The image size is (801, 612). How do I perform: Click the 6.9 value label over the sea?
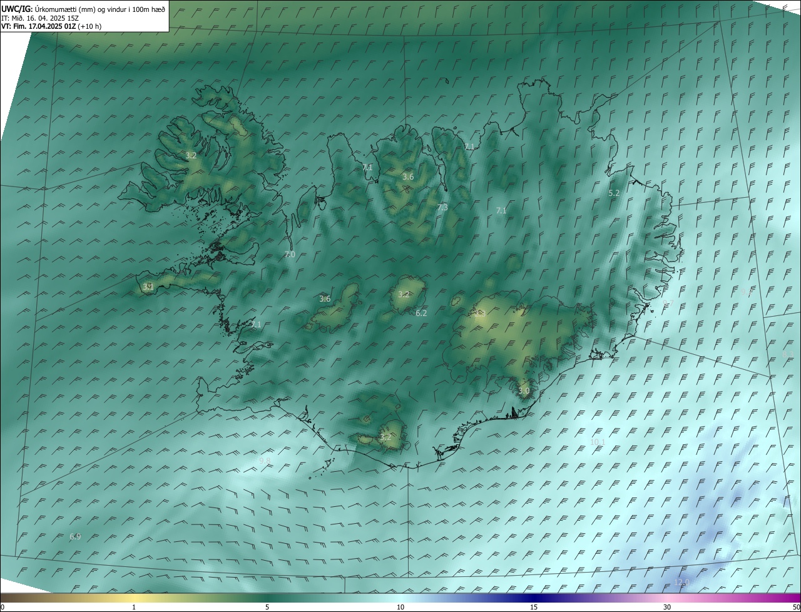(x=75, y=536)
